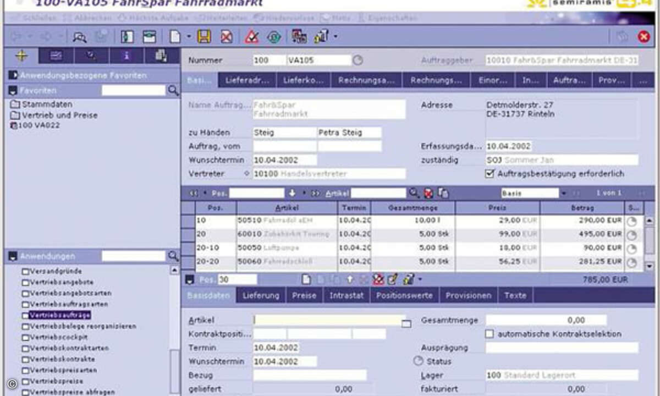This screenshot has height=396, width=660.
Task: Open the Intrastat position tab
Action: pyautogui.click(x=346, y=295)
